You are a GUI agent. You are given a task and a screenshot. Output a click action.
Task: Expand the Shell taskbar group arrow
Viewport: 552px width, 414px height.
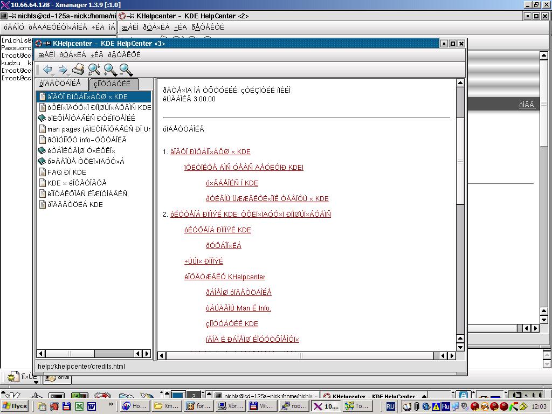coord(36,381)
